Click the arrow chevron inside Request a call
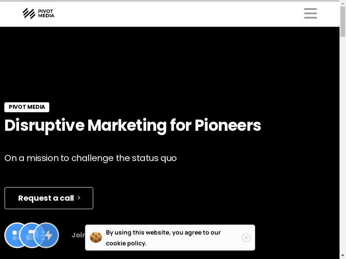 pyautogui.click(x=79, y=198)
